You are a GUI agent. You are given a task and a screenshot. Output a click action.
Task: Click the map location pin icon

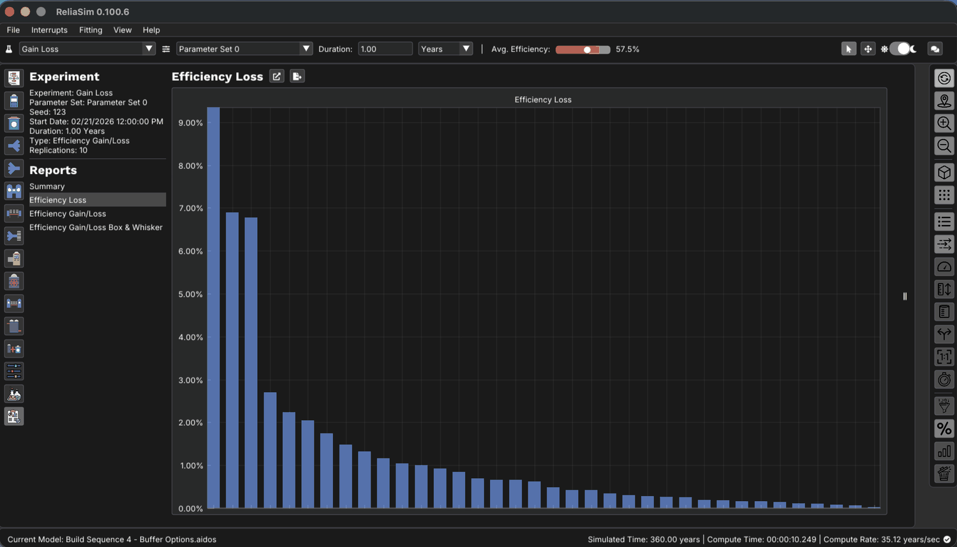point(944,101)
